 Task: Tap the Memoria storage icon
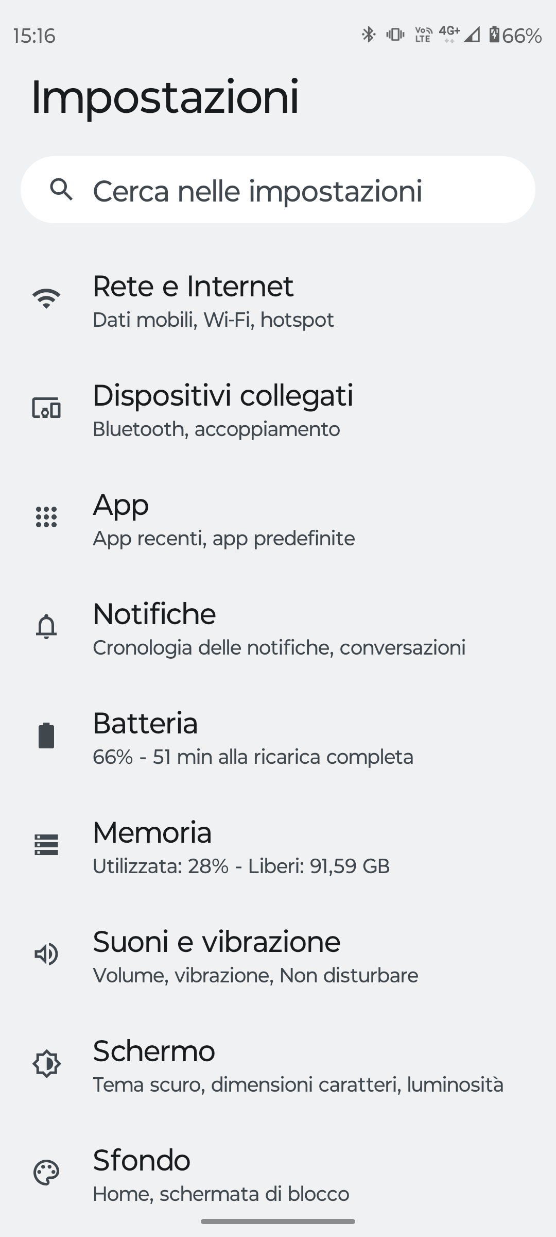click(x=46, y=845)
